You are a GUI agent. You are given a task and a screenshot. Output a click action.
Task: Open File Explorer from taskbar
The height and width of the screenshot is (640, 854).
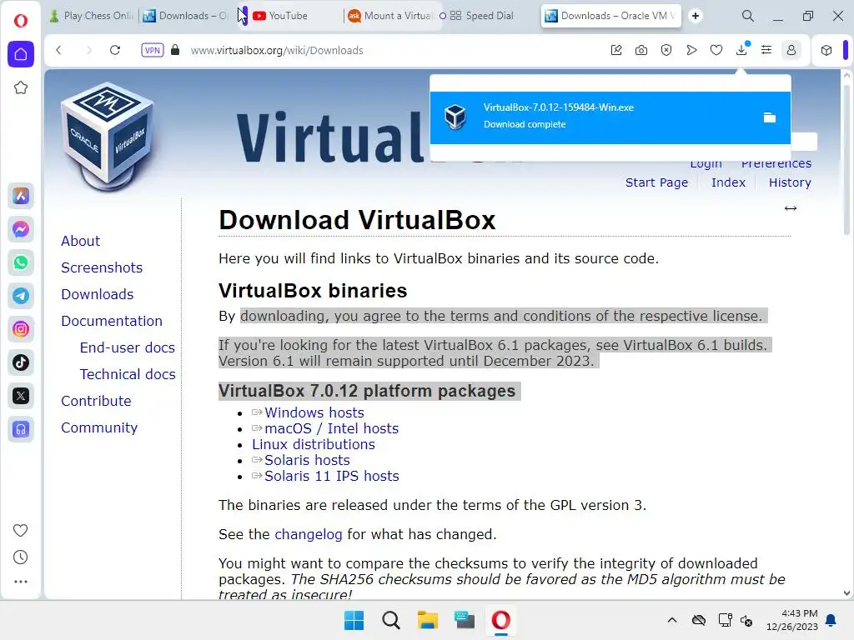(x=428, y=620)
